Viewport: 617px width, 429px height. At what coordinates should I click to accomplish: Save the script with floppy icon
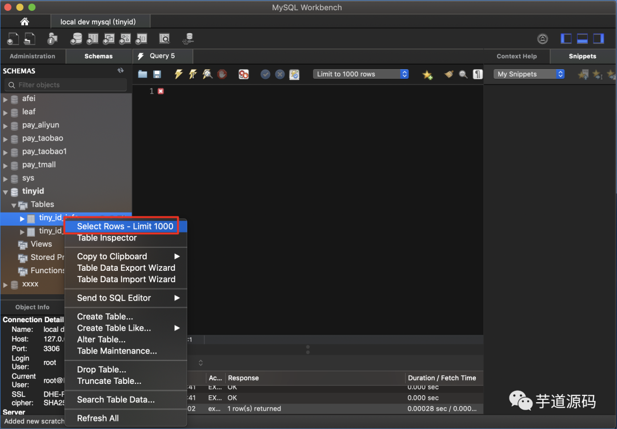[157, 74]
